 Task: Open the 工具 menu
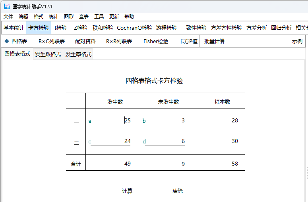pos(99,17)
